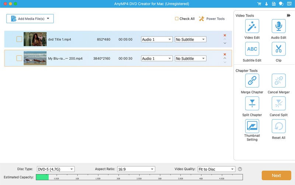The width and height of the screenshot is (295, 185).
Task: Click the Video Tools heading
Action: pyautogui.click(x=244, y=15)
